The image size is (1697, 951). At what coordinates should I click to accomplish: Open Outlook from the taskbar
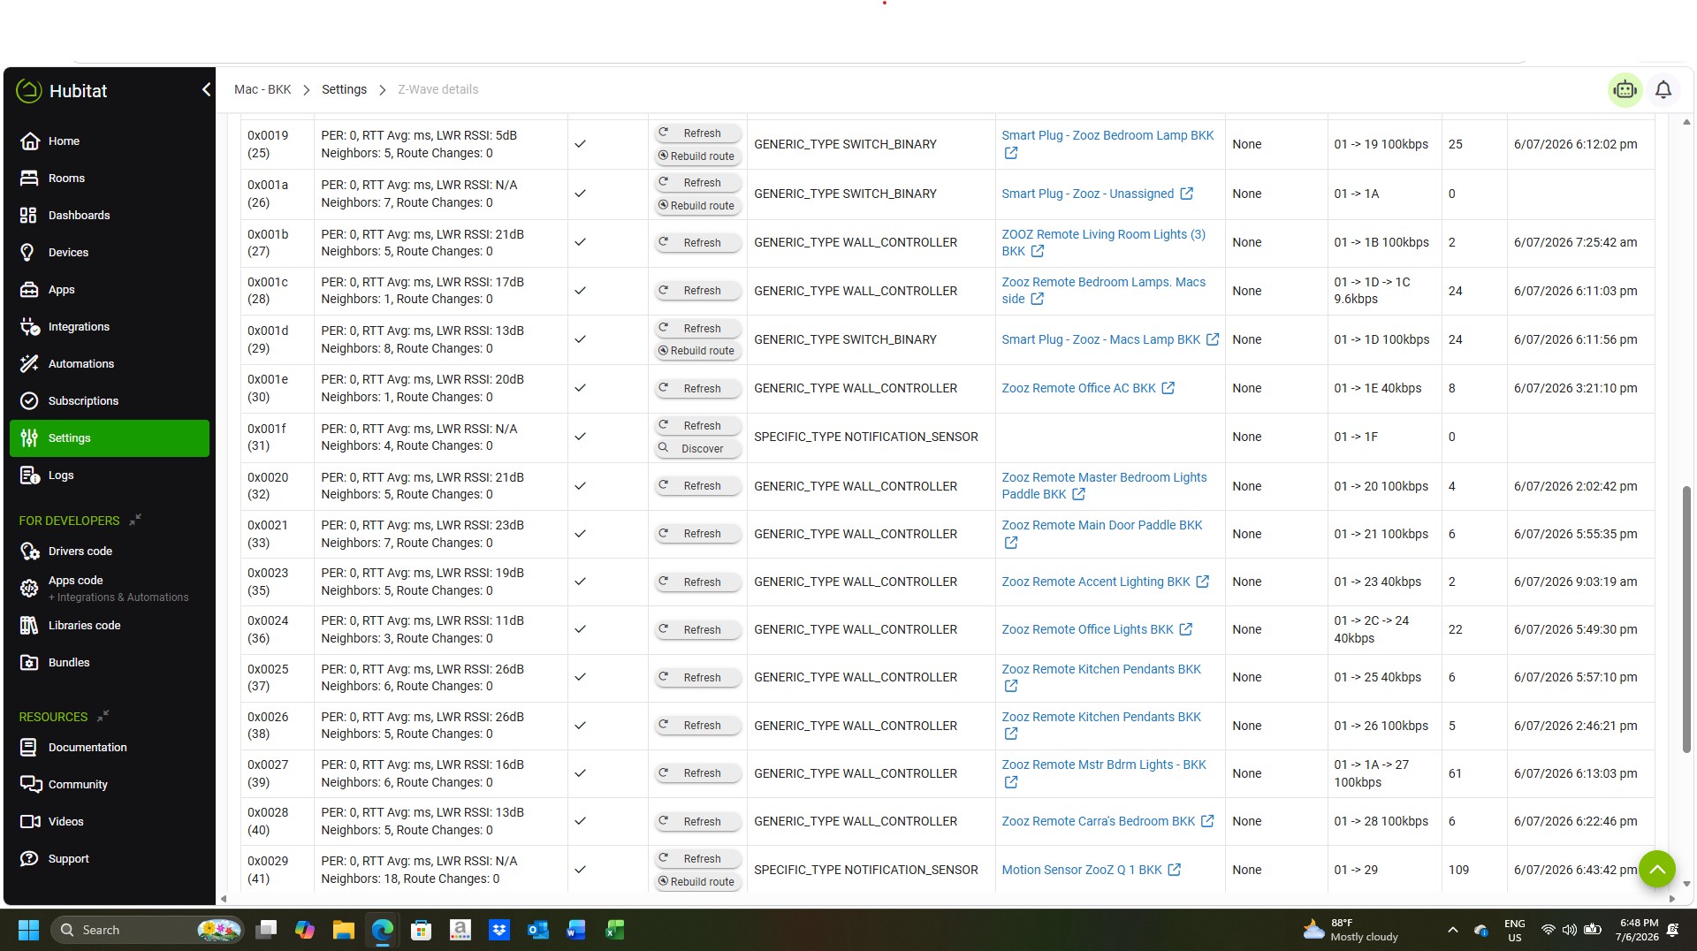pos(537,930)
